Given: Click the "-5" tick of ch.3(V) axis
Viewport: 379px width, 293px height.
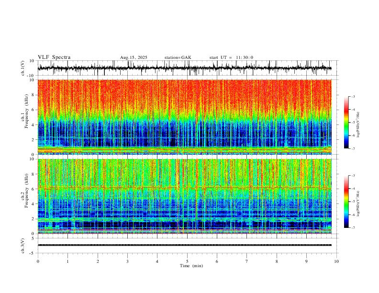Looking at the screenshot, I should coord(33,253).
